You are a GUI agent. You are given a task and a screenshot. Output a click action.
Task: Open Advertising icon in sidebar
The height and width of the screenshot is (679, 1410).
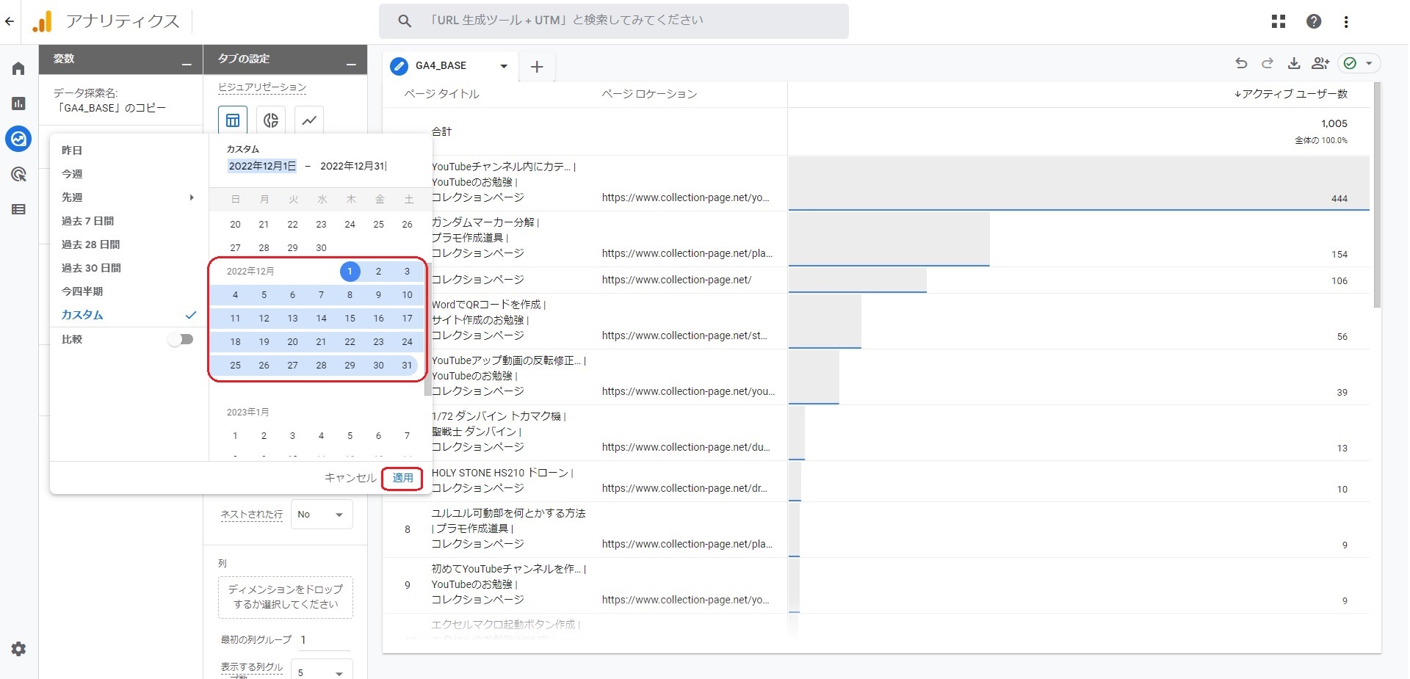point(18,174)
